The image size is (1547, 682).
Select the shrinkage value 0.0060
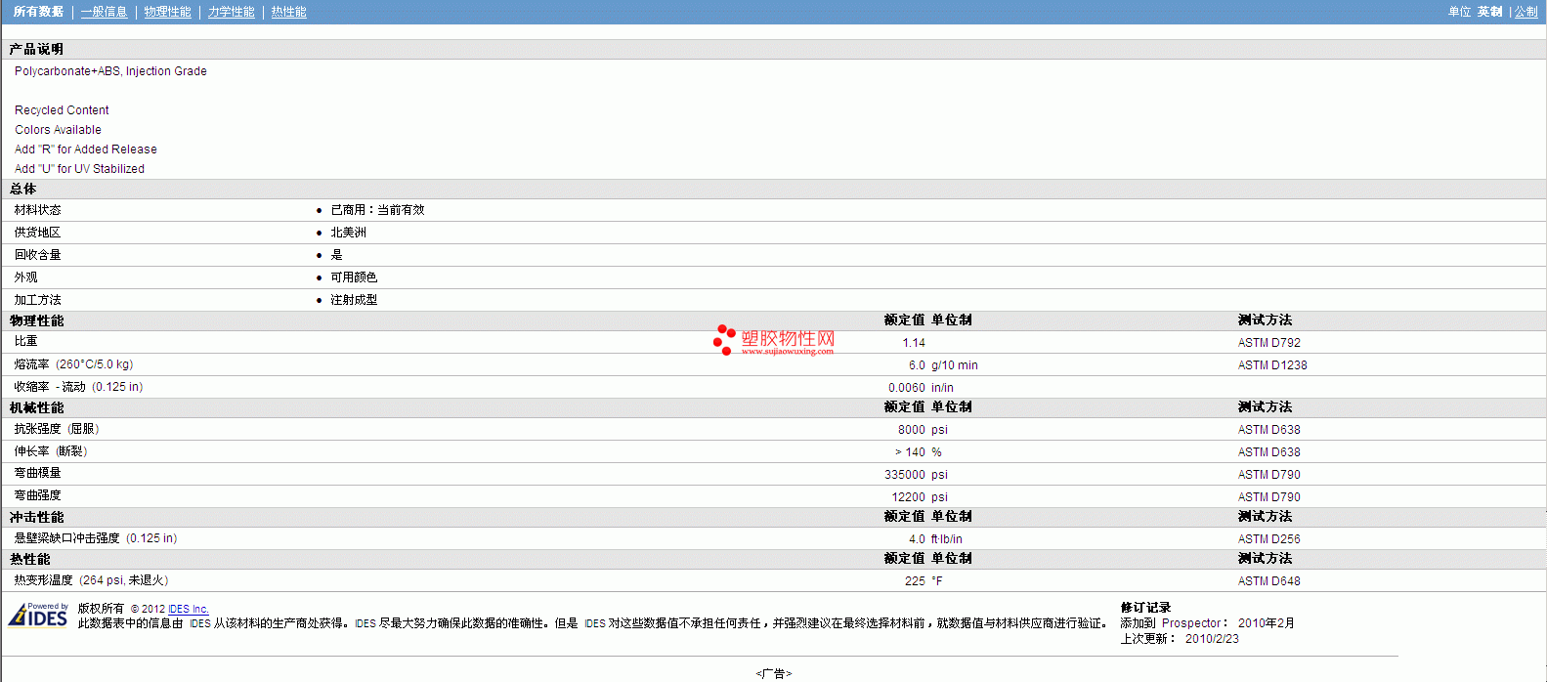pyautogui.click(x=907, y=388)
